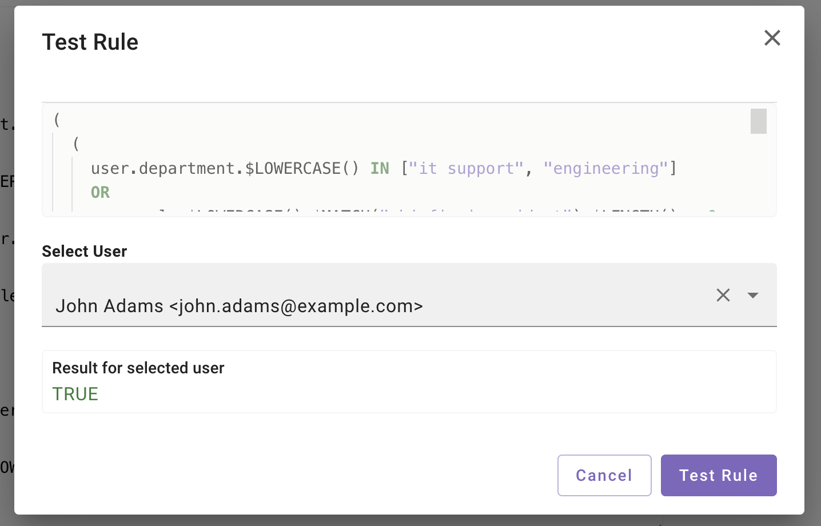
Task: Click the "Result for selected user" heading
Action: point(138,368)
